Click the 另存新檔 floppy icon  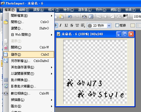tap(6, 61)
